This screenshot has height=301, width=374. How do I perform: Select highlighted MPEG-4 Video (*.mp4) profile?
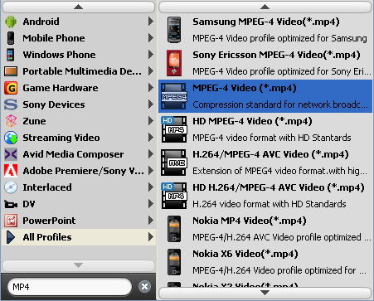(x=265, y=96)
